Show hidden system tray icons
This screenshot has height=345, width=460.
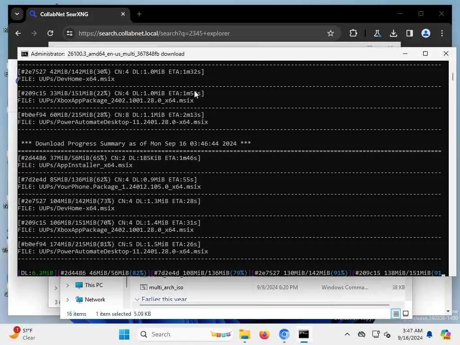point(347,334)
